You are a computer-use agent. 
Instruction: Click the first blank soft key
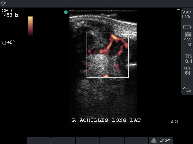coord(39,140)
